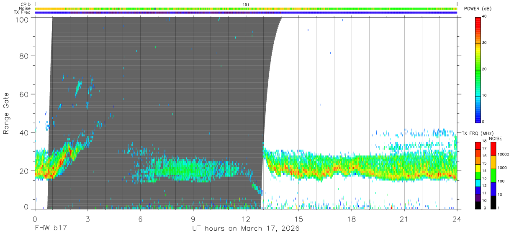Click the 1 label on NOISE legend

(x=499, y=208)
